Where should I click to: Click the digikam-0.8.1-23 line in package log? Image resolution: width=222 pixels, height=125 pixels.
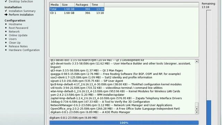[x=90, y=112]
